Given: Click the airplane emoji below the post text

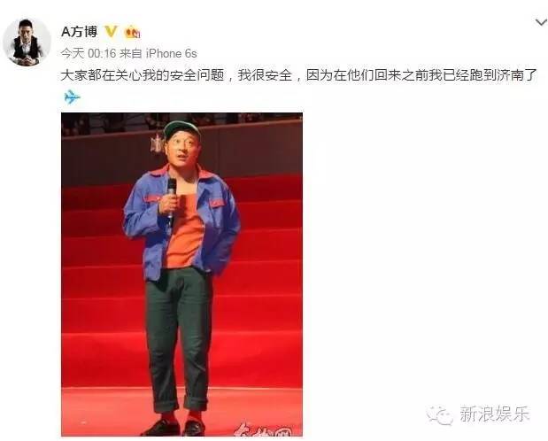Looking at the screenshot, I should point(73,97).
